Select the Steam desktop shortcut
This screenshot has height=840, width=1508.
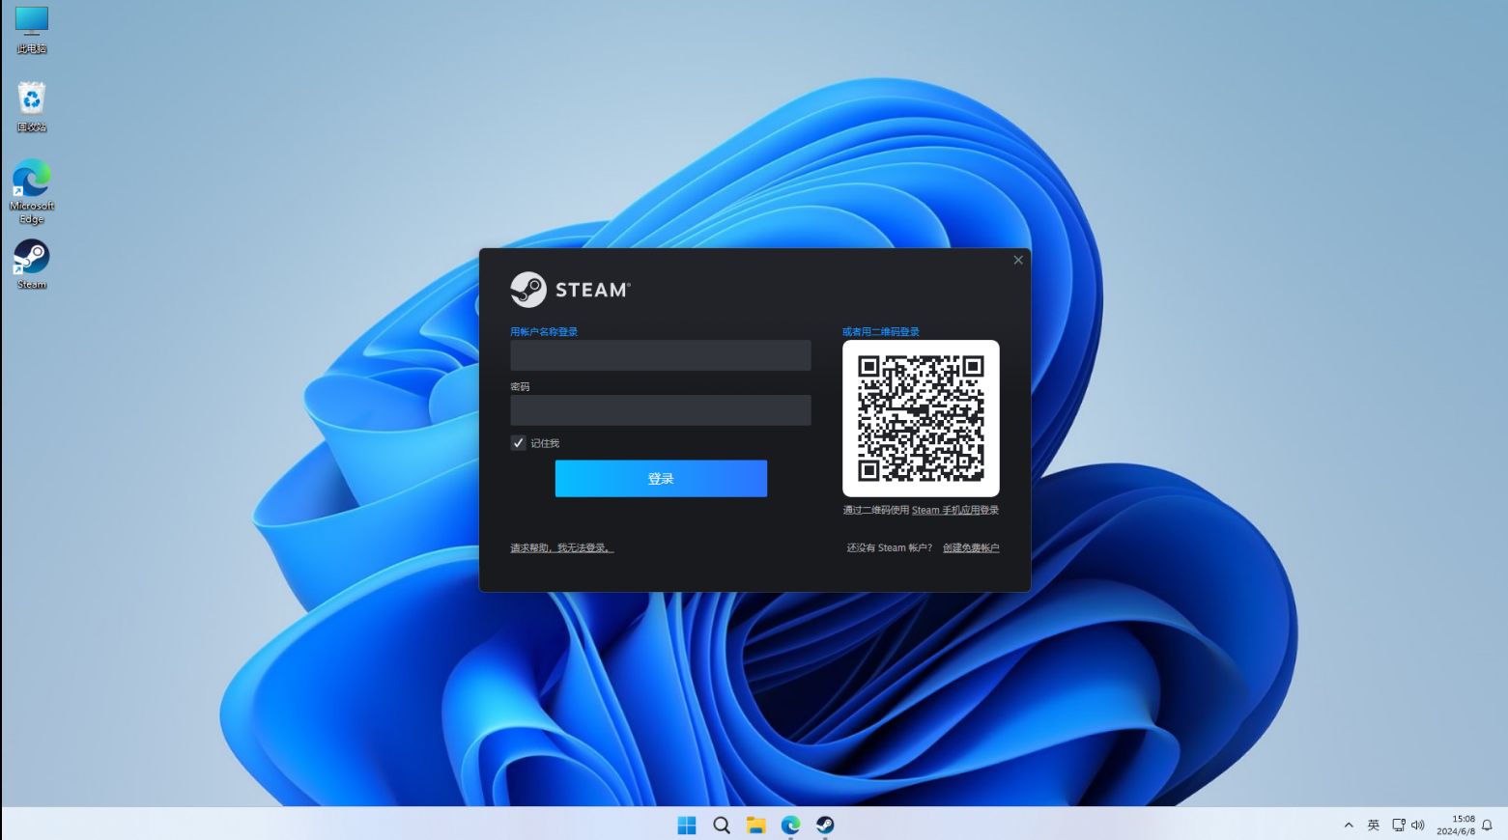click(31, 265)
